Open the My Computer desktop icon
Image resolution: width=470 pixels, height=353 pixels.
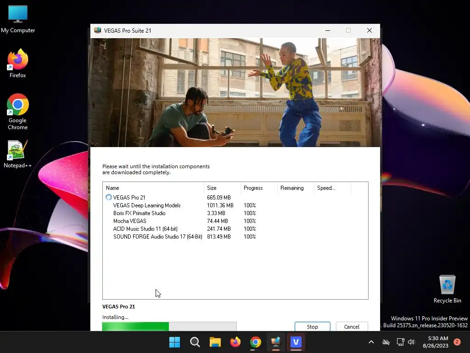tap(18, 19)
